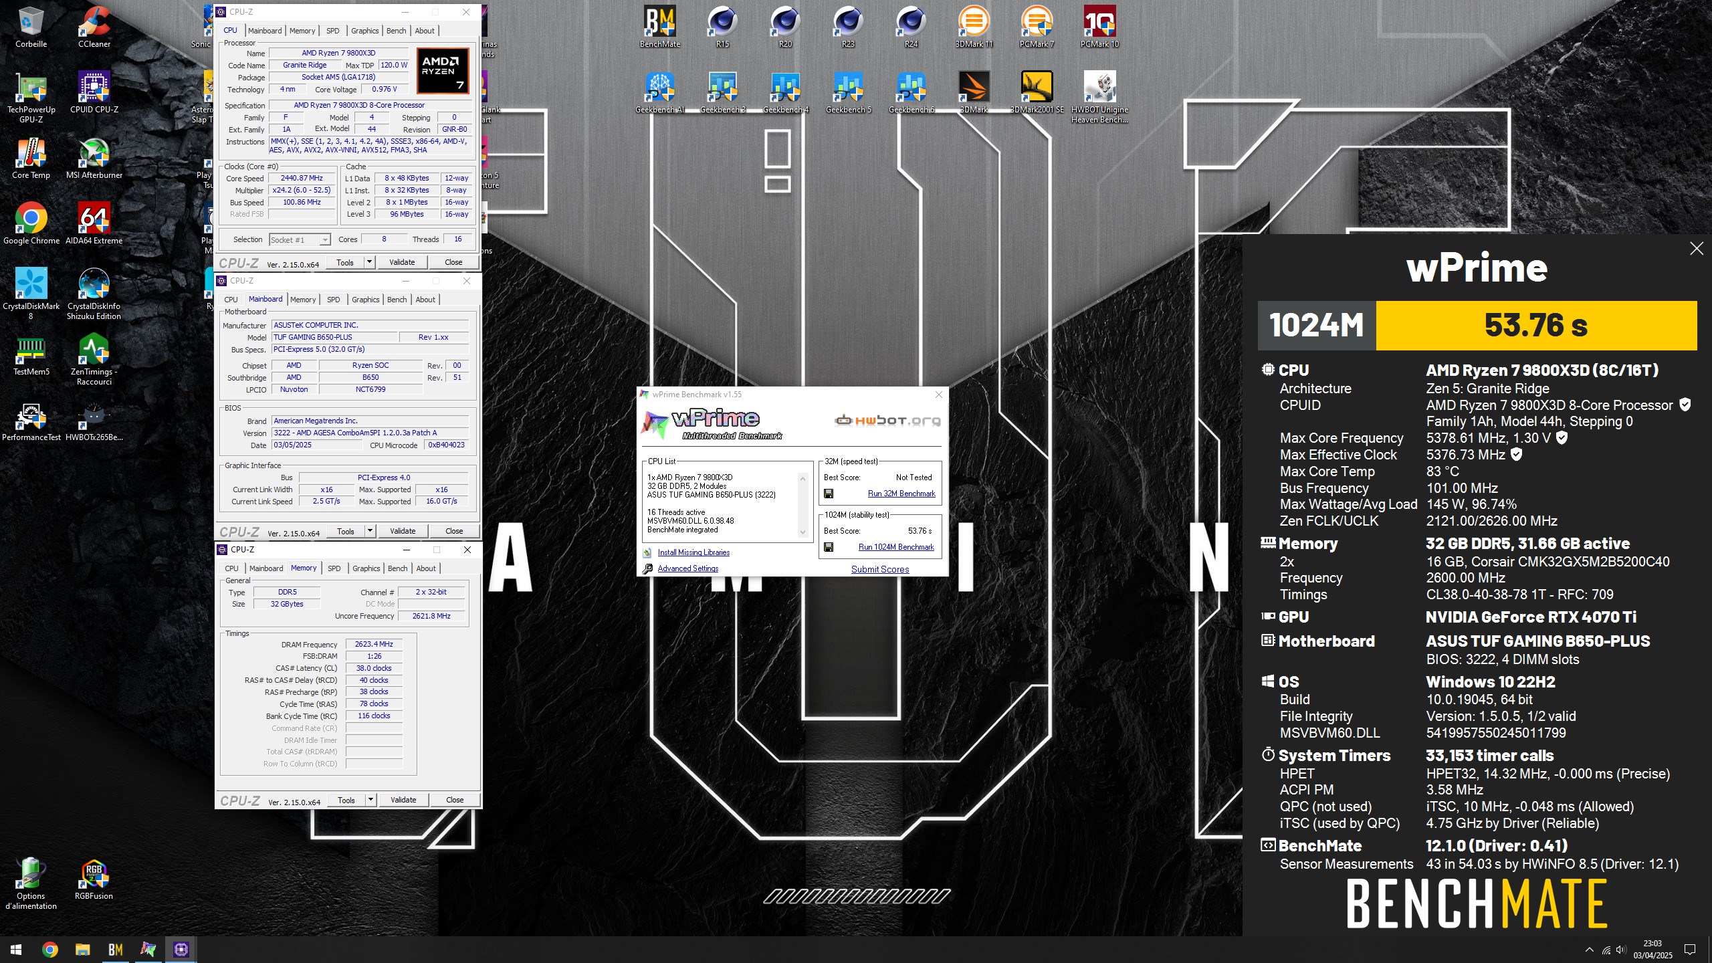Click the wPrime CPU List scrollbar
The image size is (1712, 963).
pos(802,505)
